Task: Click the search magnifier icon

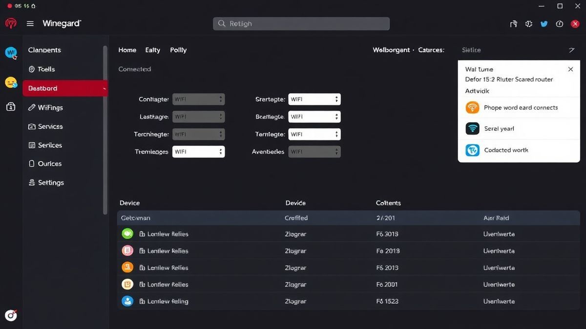Action: (222, 23)
